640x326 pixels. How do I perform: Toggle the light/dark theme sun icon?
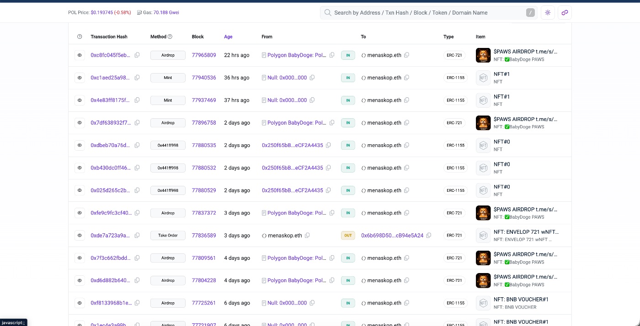pyautogui.click(x=548, y=13)
